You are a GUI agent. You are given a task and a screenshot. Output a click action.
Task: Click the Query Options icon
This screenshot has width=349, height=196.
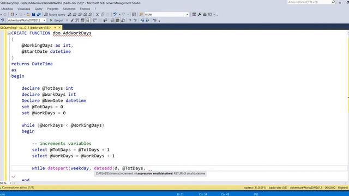[x=82, y=20]
